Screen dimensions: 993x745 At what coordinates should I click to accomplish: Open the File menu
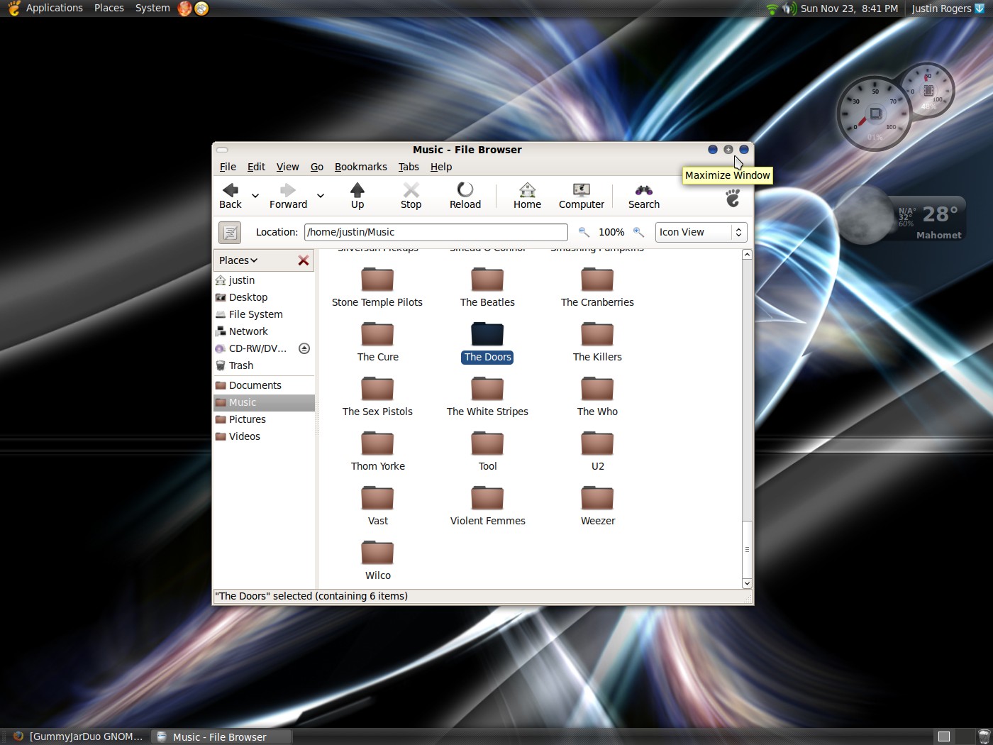click(228, 167)
